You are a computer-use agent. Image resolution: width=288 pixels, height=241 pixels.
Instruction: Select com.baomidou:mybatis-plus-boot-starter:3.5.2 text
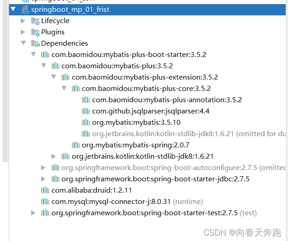point(129,55)
